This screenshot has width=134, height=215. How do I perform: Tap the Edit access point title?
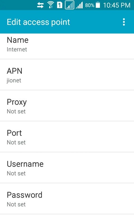[39, 22]
